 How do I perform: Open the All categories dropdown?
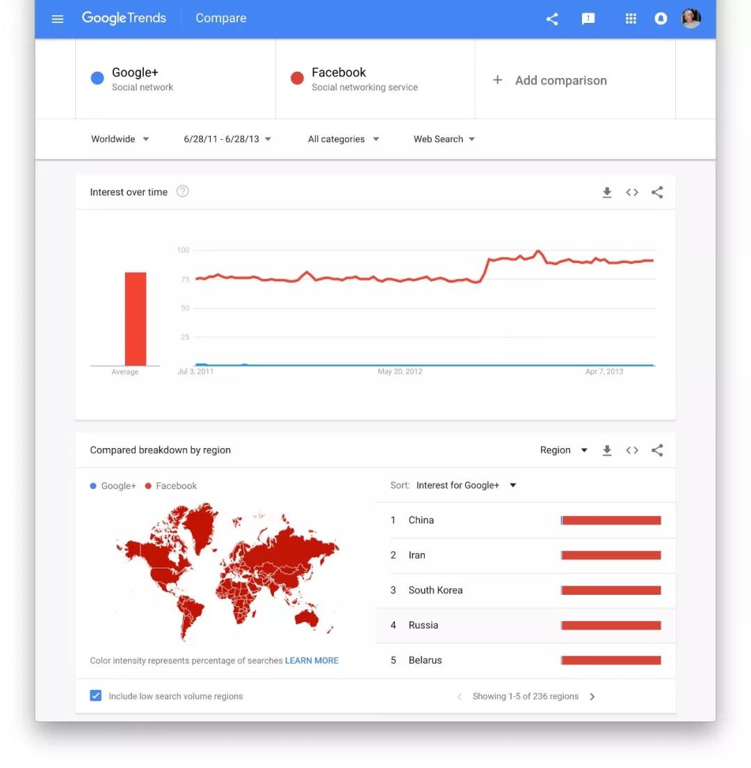tap(344, 139)
